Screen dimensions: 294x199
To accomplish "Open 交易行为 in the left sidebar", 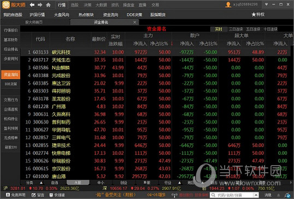I will click(x=11, y=100).
